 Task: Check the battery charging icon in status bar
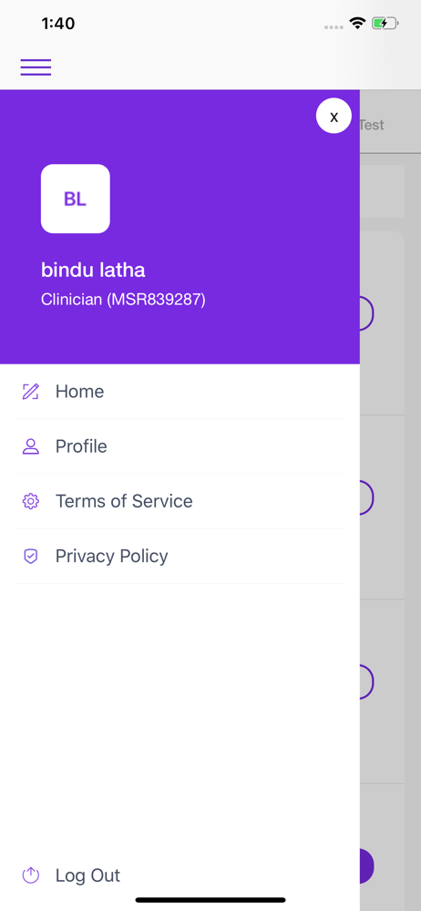(385, 24)
